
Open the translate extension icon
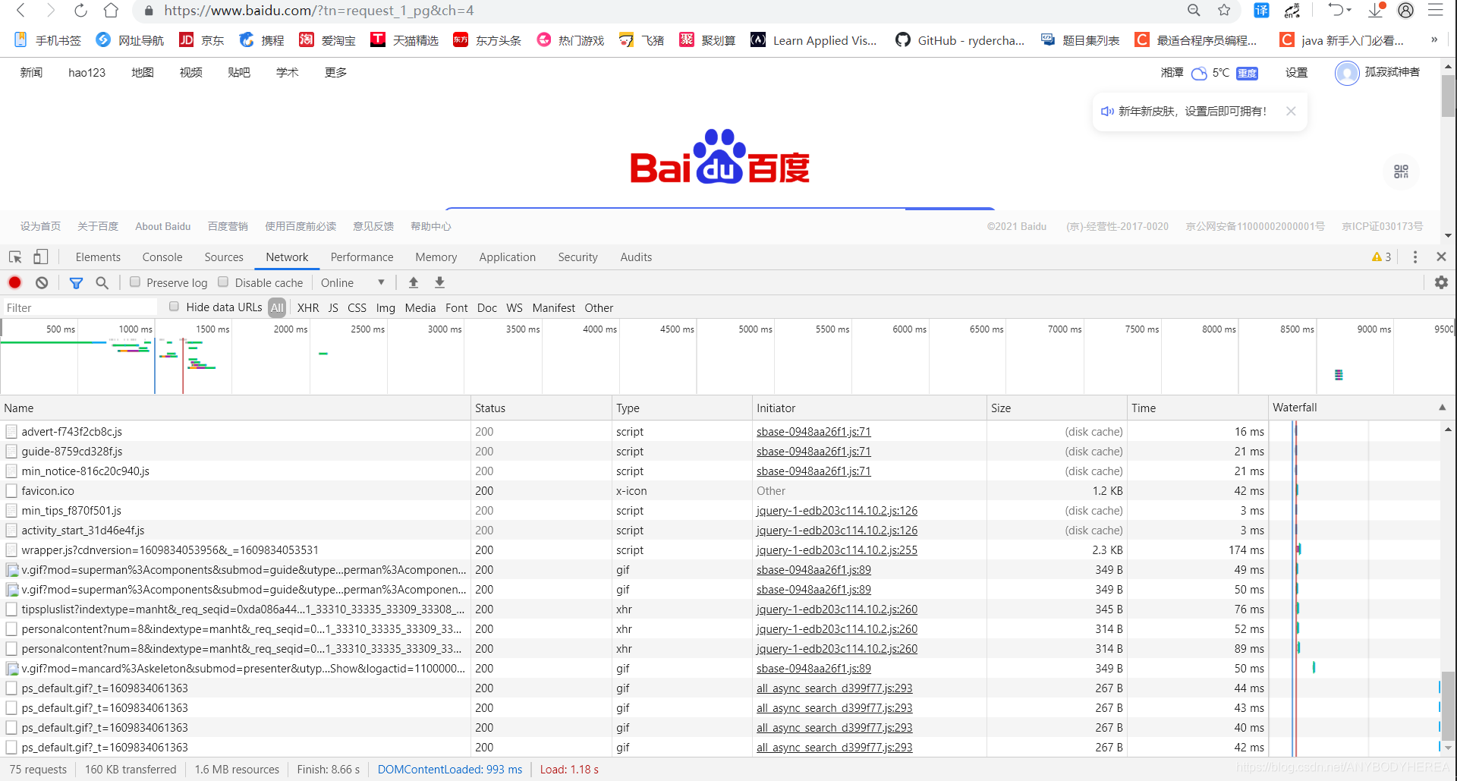[x=1261, y=11]
